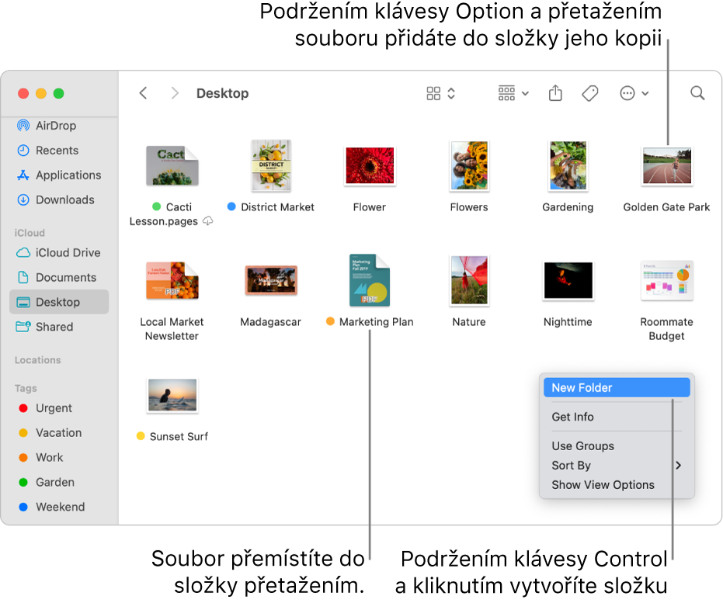This screenshot has height=603, width=723.
Task: Select the Roommate Budget spreadsheet icon
Action: tap(667, 280)
